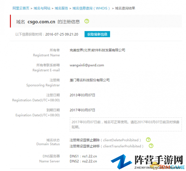Select expiration date 2017年03月07日 value
Viewport: 186px width, 171px height.
83,110
